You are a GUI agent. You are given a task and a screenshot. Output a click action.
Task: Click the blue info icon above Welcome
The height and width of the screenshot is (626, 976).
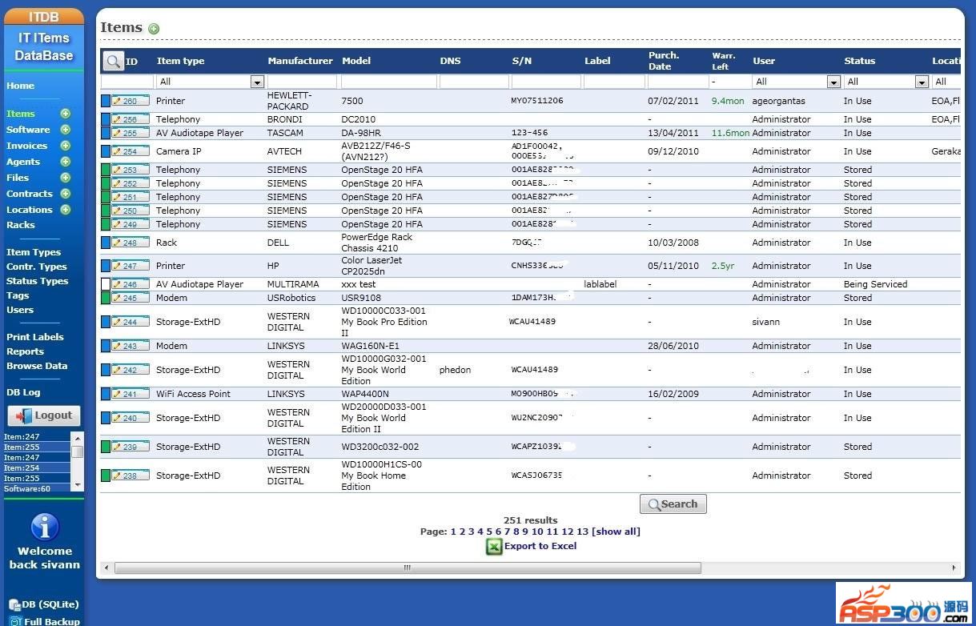coord(45,527)
